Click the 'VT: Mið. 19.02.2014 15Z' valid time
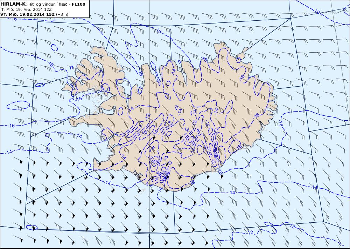Viewport: 350px width, 249px height. tap(27, 14)
